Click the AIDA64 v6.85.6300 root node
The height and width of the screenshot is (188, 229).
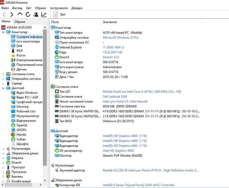tap(19, 27)
